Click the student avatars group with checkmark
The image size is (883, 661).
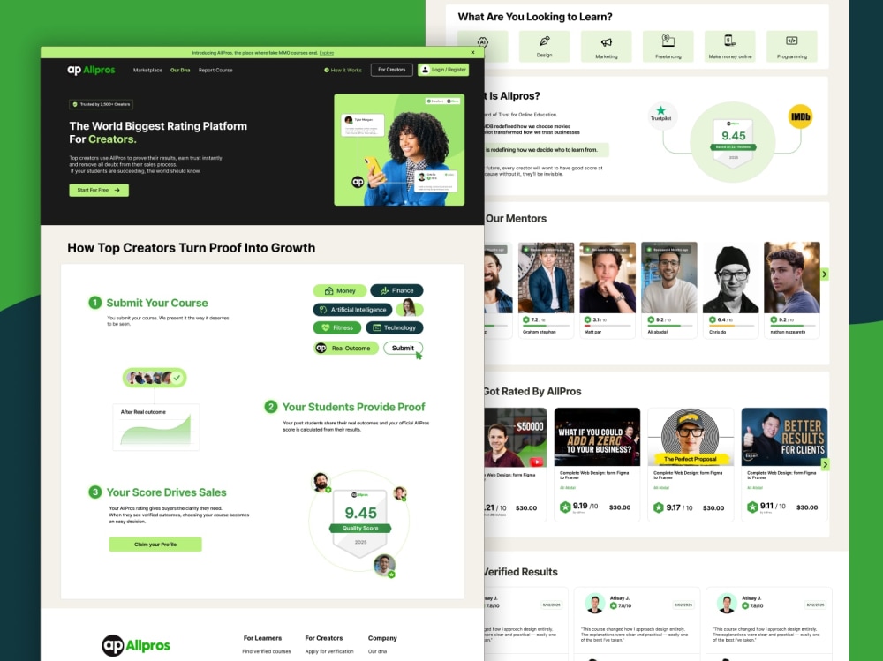(155, 378)
